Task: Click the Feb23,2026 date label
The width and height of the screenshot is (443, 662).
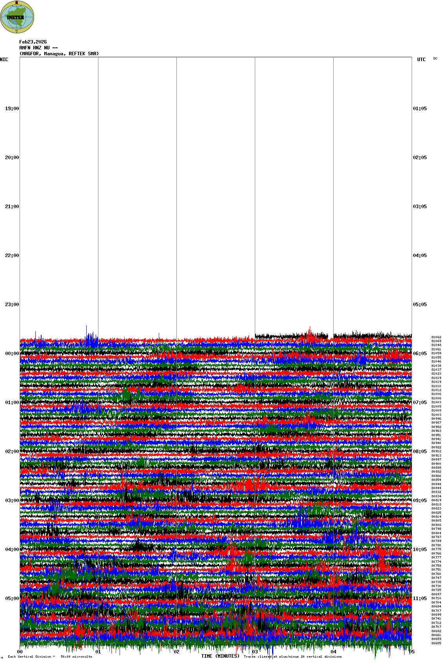Action: pyautogui.click(x=33, y=42)
